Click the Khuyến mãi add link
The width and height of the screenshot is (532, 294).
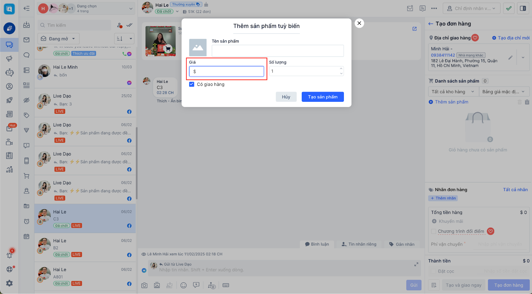(448, 221)
